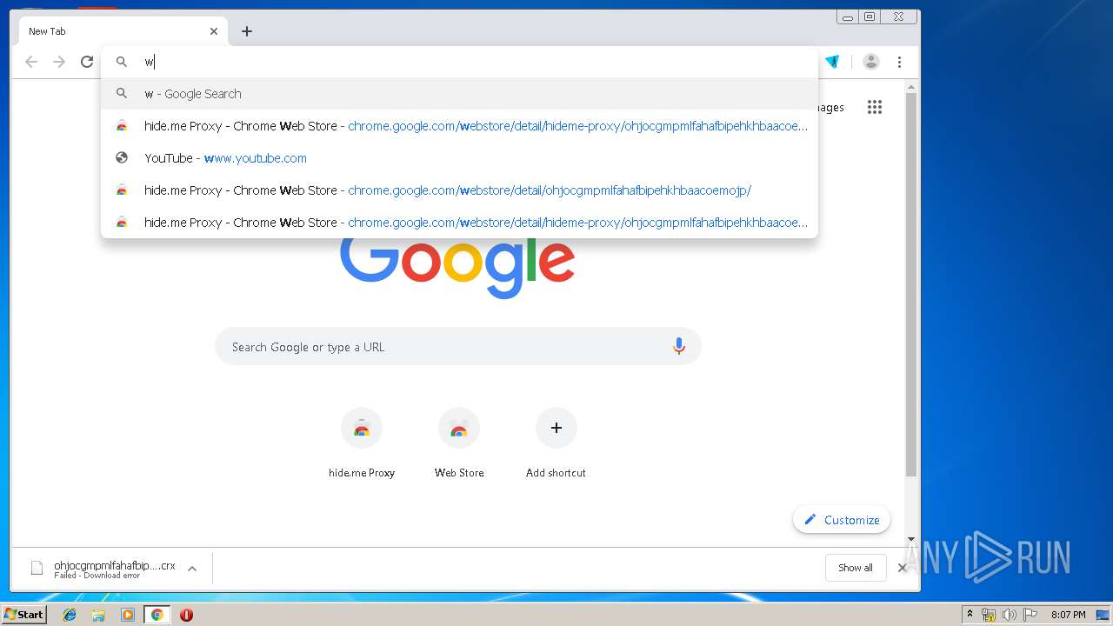Select the YouTube www.youtube.com suggestion
This screenshot has width=1113, height=626.
coord(459,158)
